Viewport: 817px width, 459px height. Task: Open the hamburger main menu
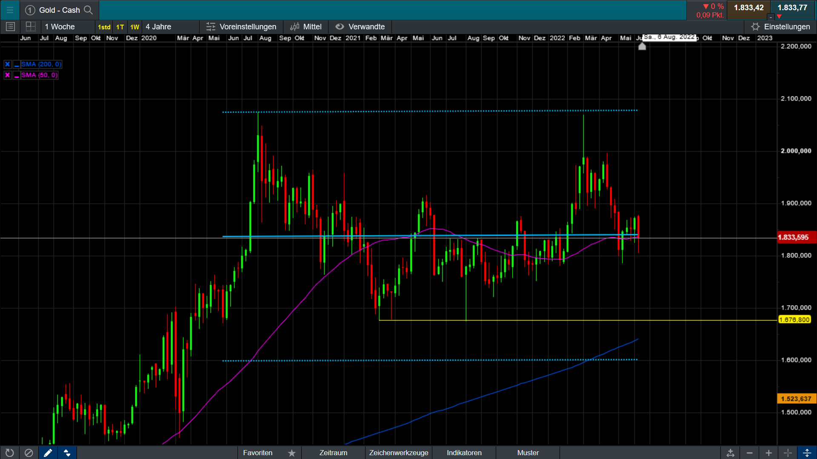(10, 10)
